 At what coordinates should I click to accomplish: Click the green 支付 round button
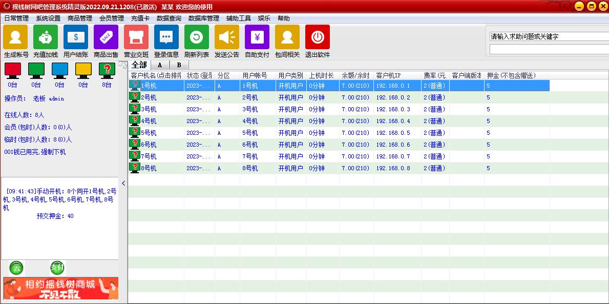[x=57, y=268]
